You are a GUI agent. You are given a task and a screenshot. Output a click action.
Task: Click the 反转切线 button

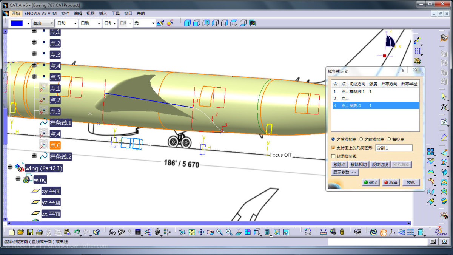380,165
